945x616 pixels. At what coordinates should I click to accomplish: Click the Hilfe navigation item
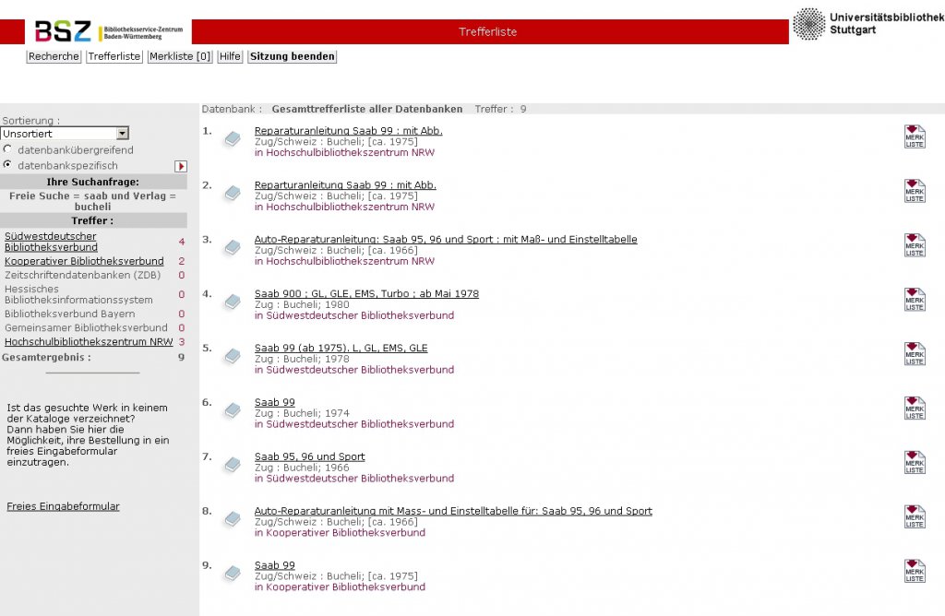pyautogui.click(x=230, y=56)
